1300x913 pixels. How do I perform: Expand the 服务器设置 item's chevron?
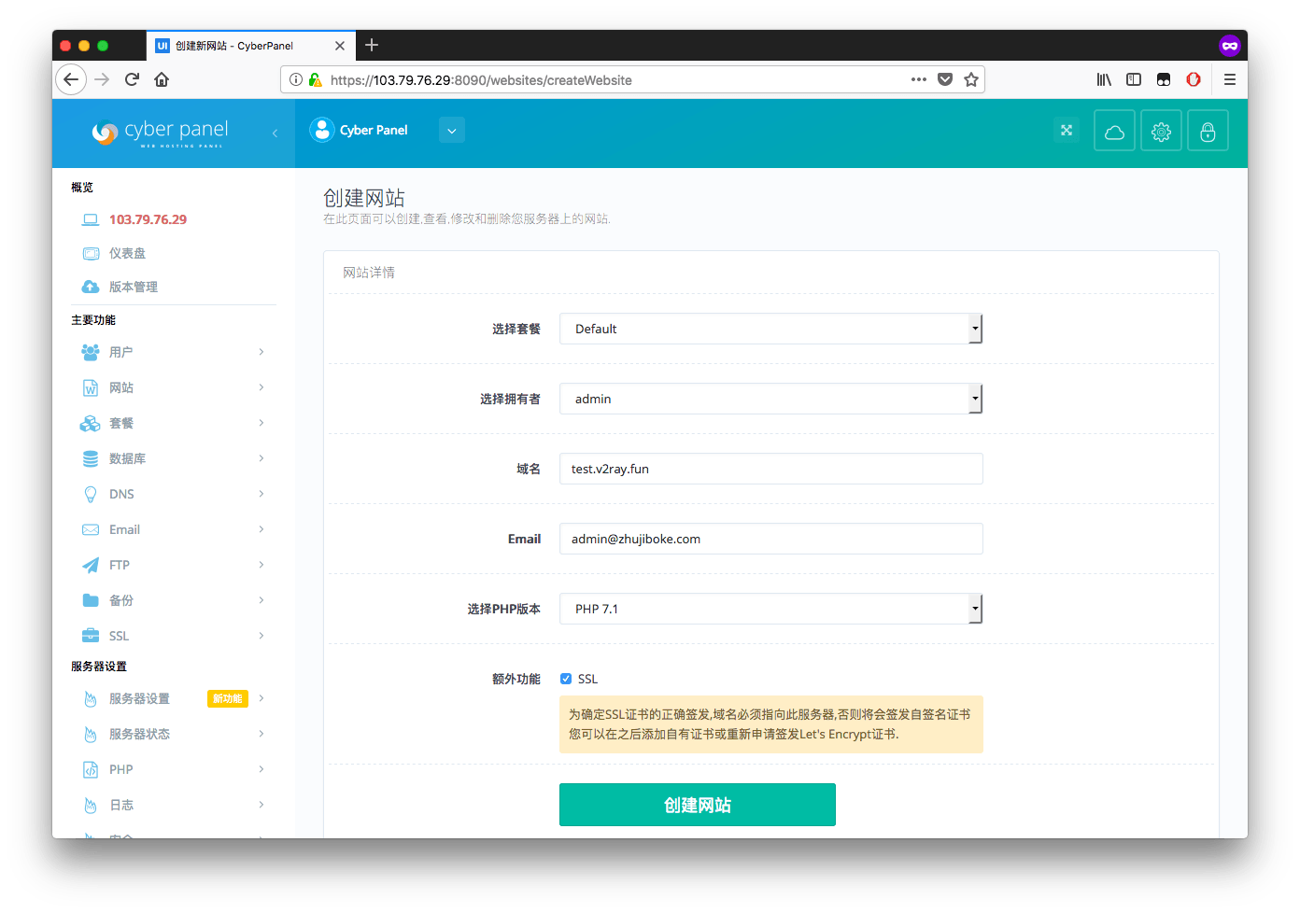point(261,698)
